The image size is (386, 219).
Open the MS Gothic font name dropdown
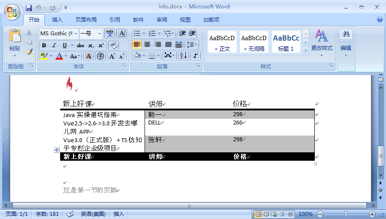pyautogui.click(x=76, y=34)
